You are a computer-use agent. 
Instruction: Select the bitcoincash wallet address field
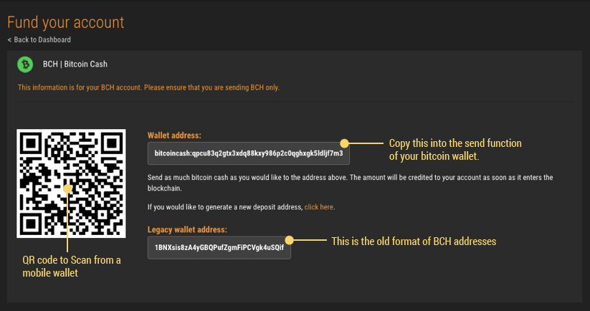[248, 153]
